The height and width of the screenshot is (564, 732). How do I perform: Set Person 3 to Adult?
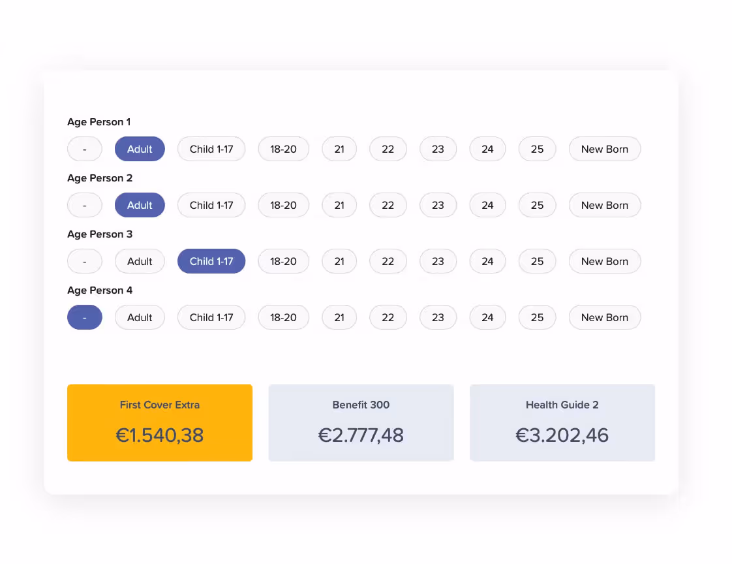(x=140, y=261)
